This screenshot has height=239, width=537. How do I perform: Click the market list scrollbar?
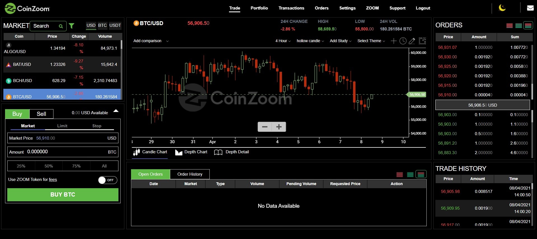pyautogui.click(x=122, y=45)
